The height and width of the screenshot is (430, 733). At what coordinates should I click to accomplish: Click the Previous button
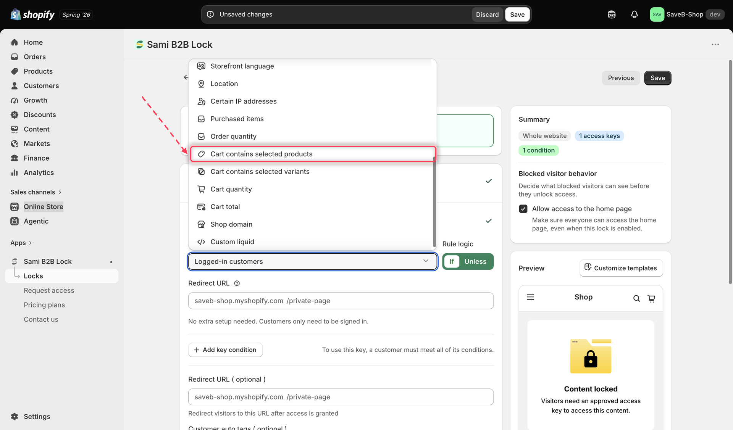coord(621,78)
